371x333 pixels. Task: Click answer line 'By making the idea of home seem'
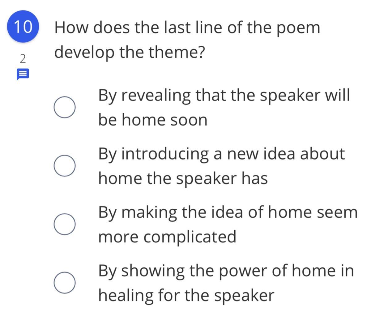[228, 212]
